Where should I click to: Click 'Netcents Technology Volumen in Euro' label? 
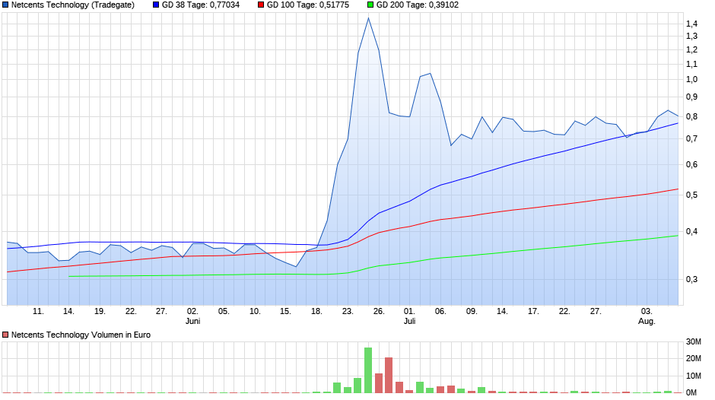click(x=81, y=335)
